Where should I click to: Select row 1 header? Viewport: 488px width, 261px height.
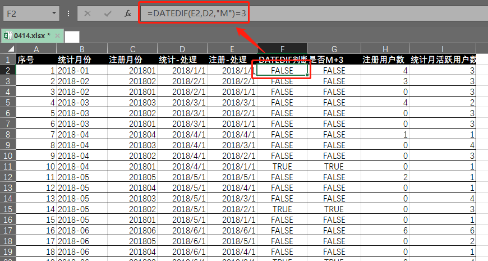tap(8, 59)
